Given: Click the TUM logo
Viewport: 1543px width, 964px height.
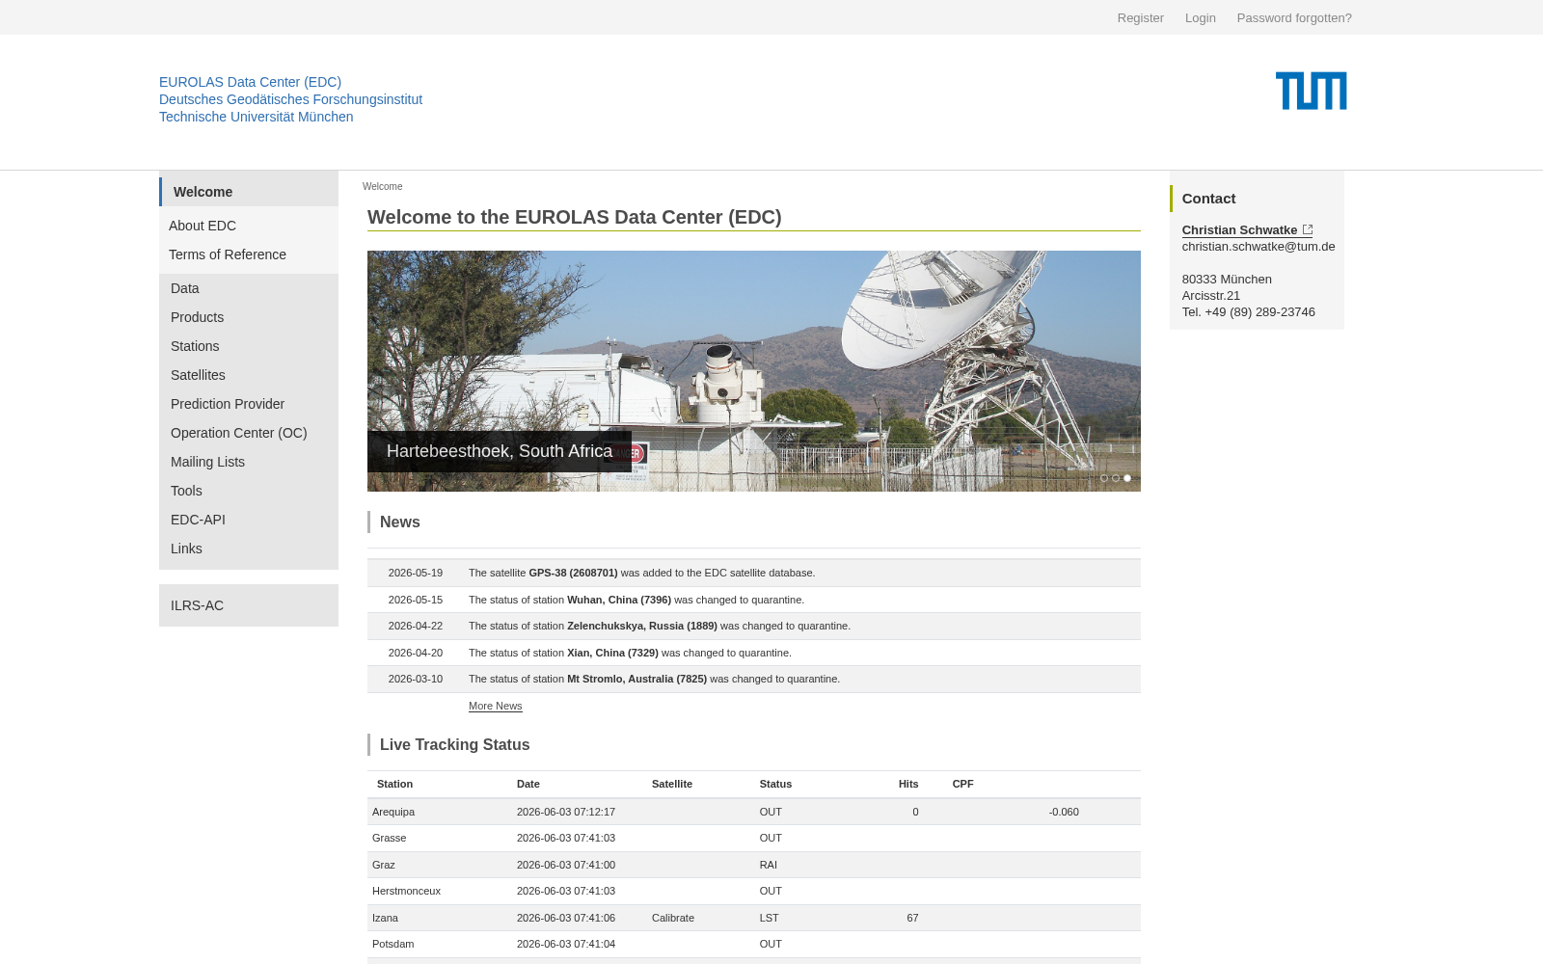Looking at the screenshot, I should [x=1311, y=91].
